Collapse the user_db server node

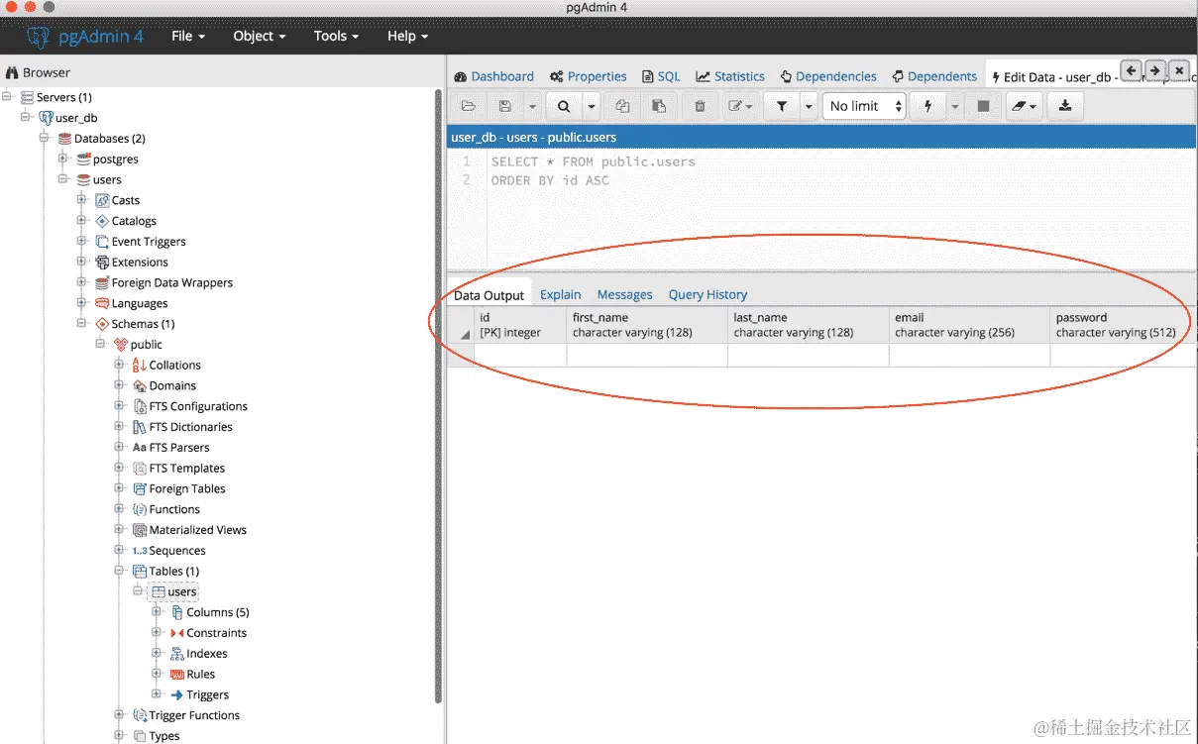coord(27,117)
